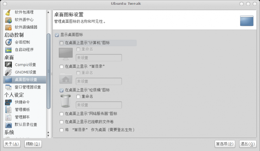
Task: Go to Compiz设置 page
Action: [25, 65]
